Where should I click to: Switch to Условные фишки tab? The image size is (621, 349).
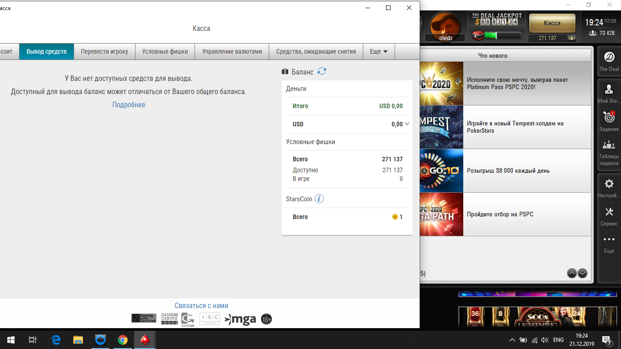coord(165,51)
